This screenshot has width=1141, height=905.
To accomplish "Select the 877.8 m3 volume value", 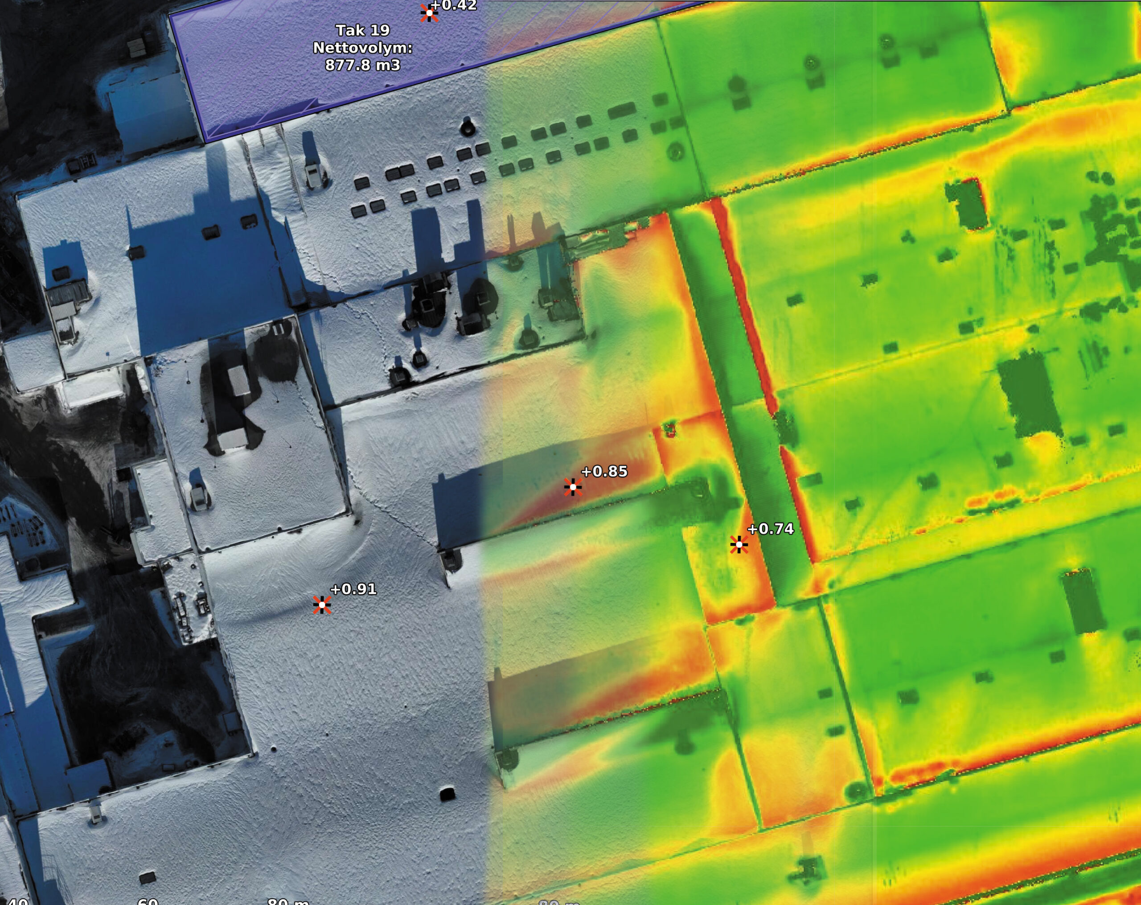I will [362, 65].
